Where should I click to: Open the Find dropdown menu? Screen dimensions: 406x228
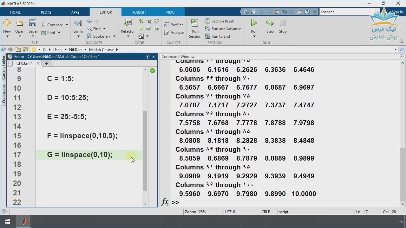click(x=104, y=29)
